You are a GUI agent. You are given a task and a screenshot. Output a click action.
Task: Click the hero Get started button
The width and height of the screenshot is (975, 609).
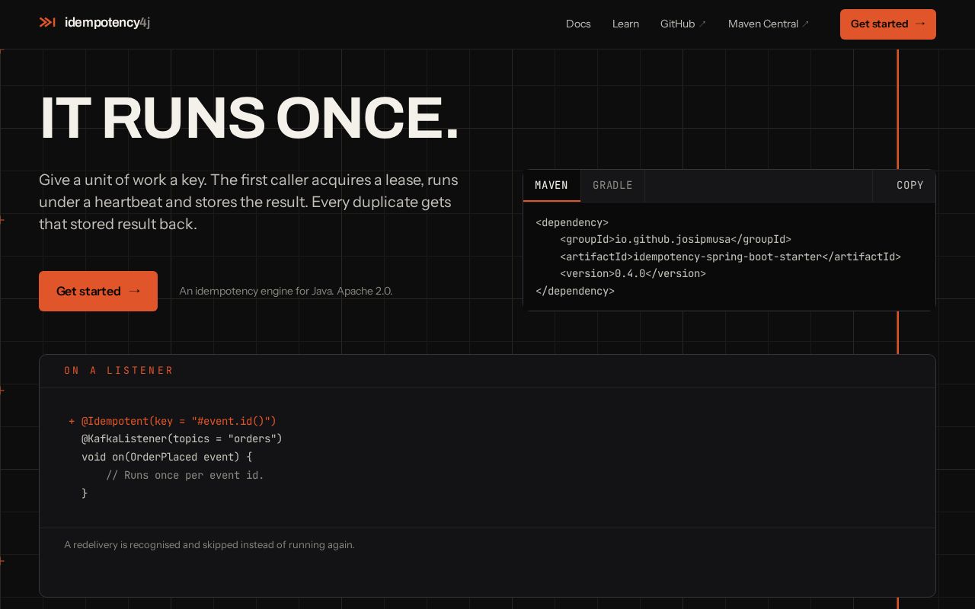tap(98, 291)
